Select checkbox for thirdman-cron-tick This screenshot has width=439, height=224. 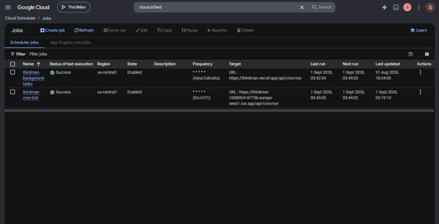[x=13, y=92]
